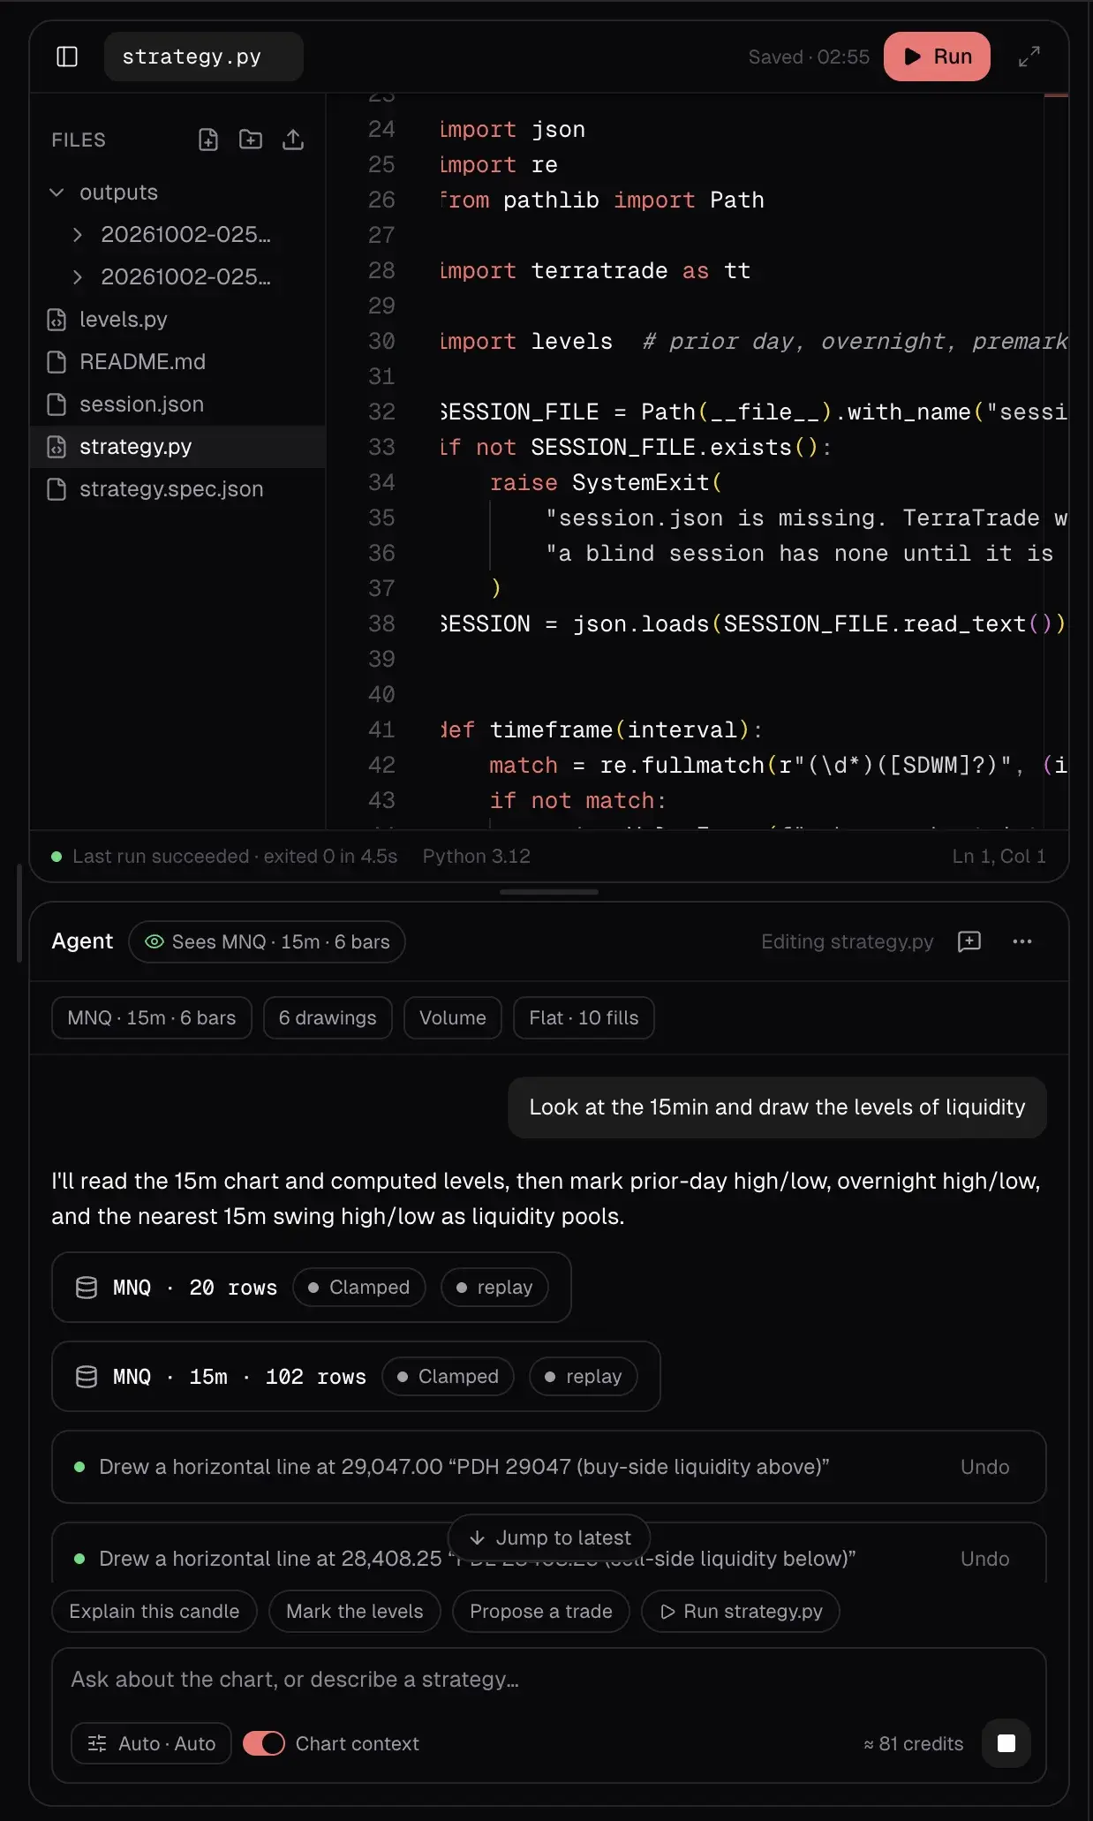Image resolution: width=1093 pixels, height=1821 pixels.
Task: Open MNQ 15m 102 rows data card
Action: [356, 1377]
